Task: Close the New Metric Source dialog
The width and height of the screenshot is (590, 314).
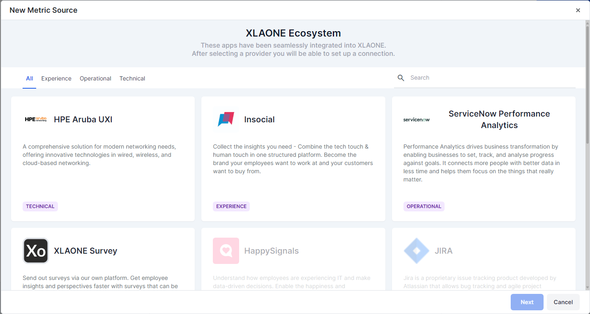Action: [578, 10]
